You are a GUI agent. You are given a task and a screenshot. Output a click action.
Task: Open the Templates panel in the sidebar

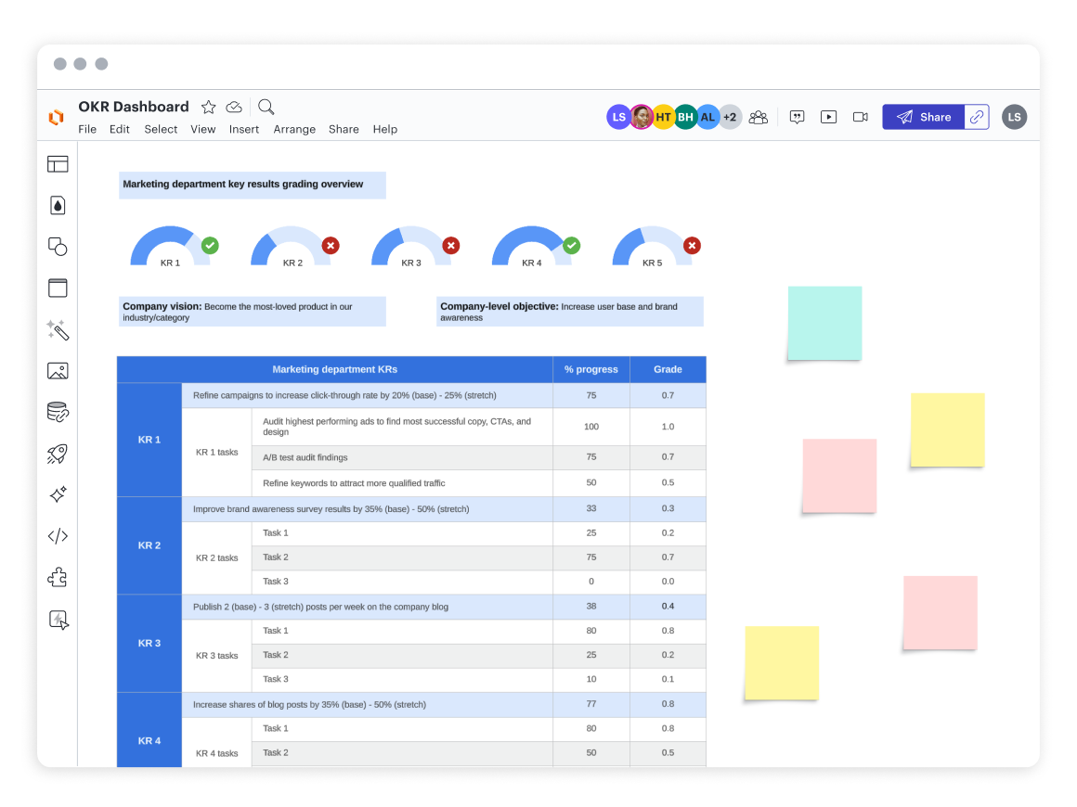58,164
